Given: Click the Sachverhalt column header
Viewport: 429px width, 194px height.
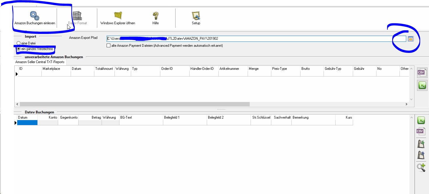Looking at the screenshot, I should tap(282, 117).
